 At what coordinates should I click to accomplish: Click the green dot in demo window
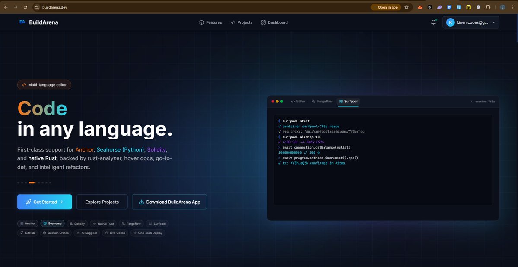point(281,101)
